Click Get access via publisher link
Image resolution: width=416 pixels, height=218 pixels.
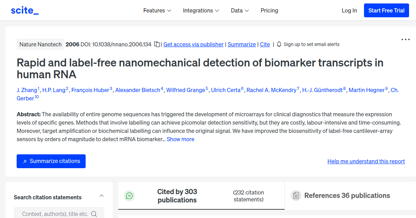193,44
